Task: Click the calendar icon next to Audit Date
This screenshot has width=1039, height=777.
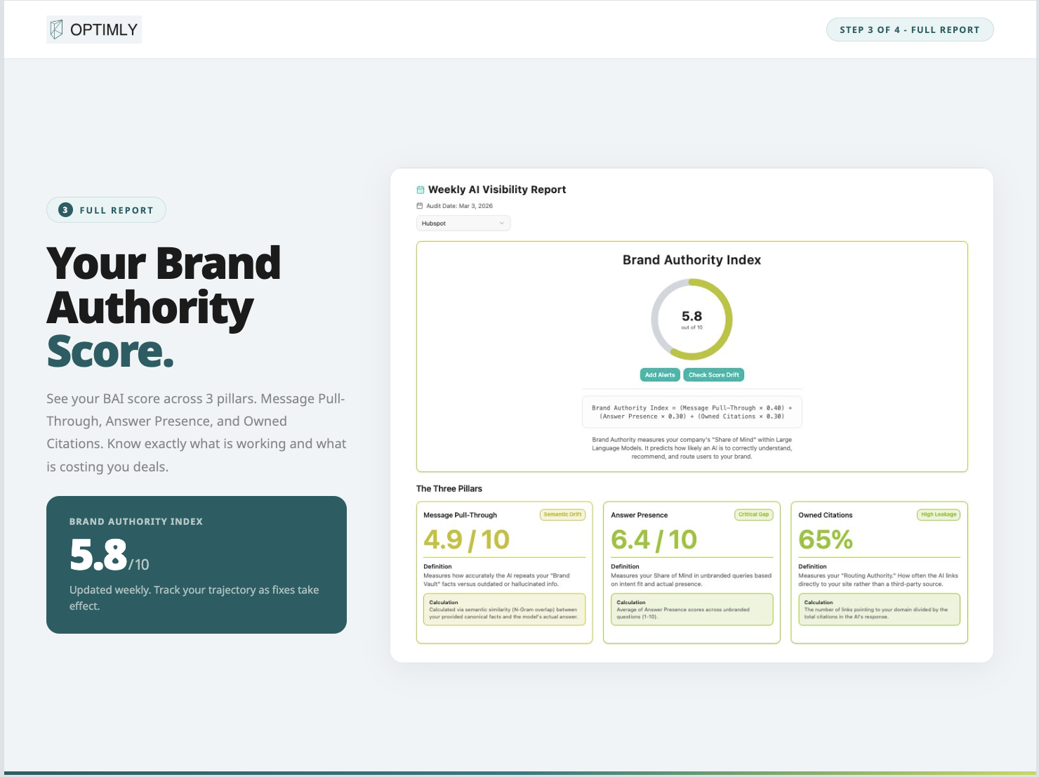Action: coord(418,205)
